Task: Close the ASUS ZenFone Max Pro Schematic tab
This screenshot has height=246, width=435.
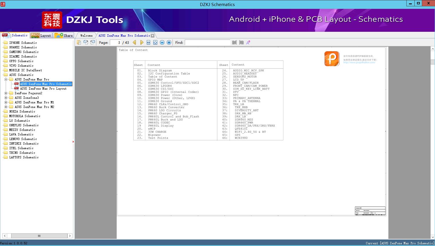Action: [x=153, y=36]
